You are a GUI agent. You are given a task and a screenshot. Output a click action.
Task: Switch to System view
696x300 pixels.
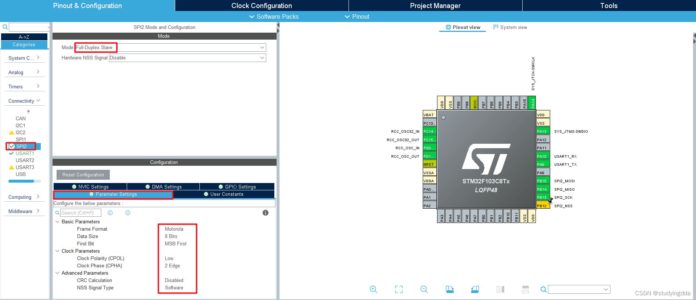click(510, 27)
